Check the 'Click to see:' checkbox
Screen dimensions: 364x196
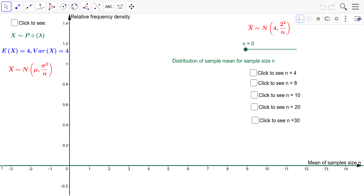[x=14, y=23]
